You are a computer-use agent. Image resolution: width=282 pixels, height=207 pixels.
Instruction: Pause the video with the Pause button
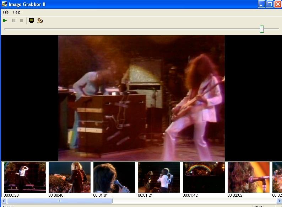click(x=13, y=21)
